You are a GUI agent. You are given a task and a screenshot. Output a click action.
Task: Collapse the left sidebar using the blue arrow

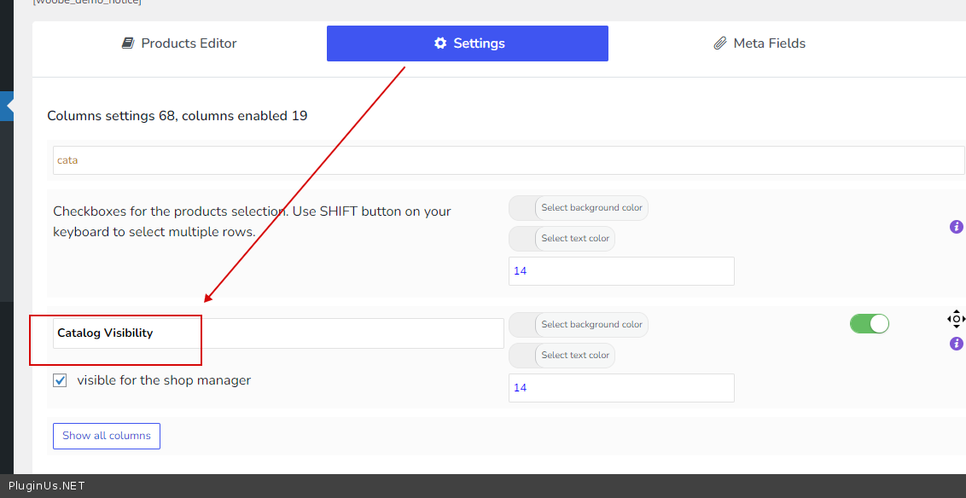coord(8,106)
